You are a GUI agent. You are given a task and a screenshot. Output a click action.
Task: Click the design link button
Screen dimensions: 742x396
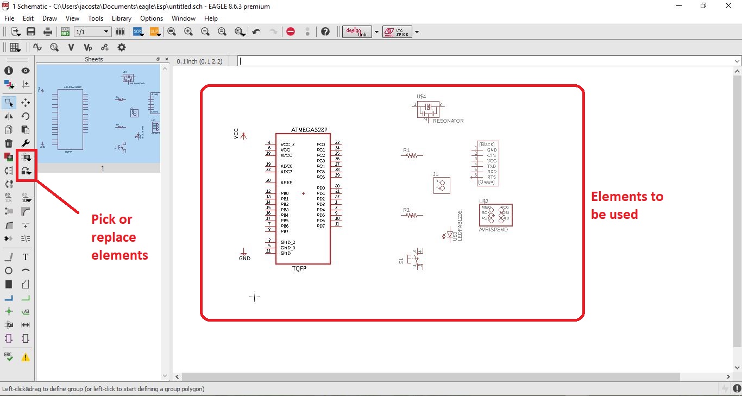(x=357, y=32)
